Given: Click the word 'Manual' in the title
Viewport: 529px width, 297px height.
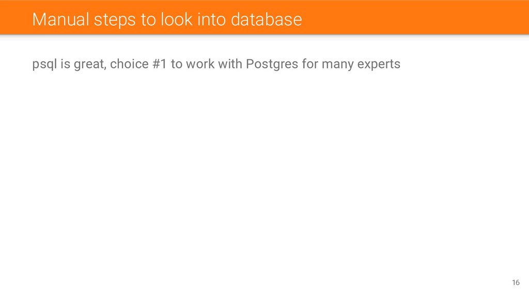Looking at the screenshot, I should 61,20.
